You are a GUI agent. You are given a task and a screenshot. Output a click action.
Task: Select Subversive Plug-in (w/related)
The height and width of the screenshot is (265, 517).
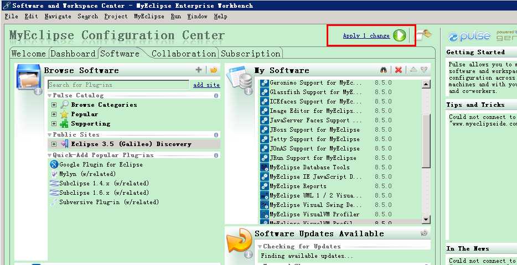click(109, 202)
